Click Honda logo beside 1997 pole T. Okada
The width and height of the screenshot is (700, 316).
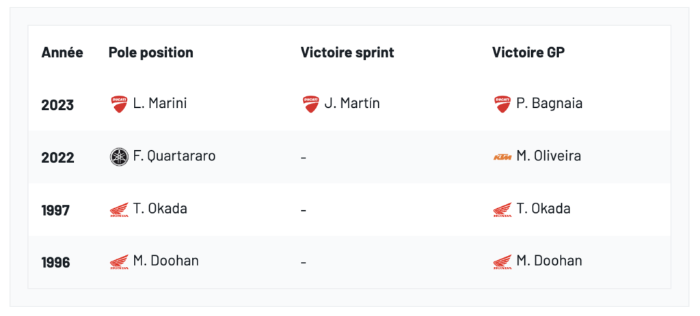click(119, 210)
